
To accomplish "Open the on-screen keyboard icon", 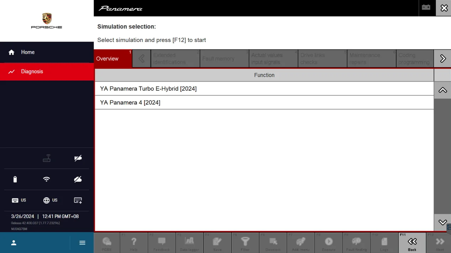I will pyautogui.click(x=78, y=200).
